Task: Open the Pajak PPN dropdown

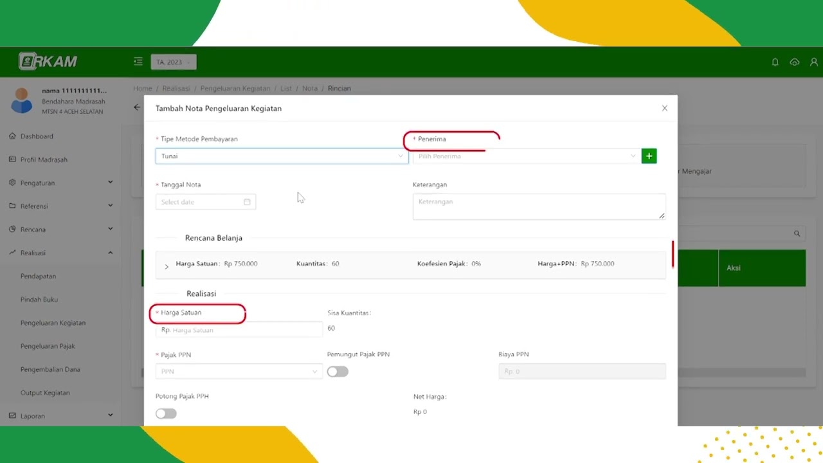Action: [x=239, y=372]
